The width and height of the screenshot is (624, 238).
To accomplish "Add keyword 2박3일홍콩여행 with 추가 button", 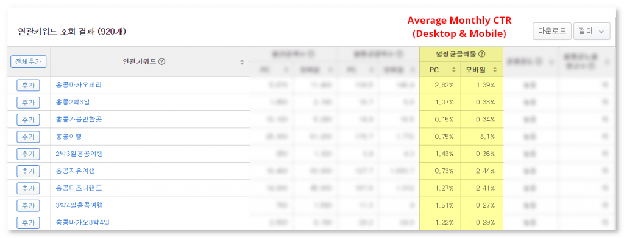I will click(28, 154).
